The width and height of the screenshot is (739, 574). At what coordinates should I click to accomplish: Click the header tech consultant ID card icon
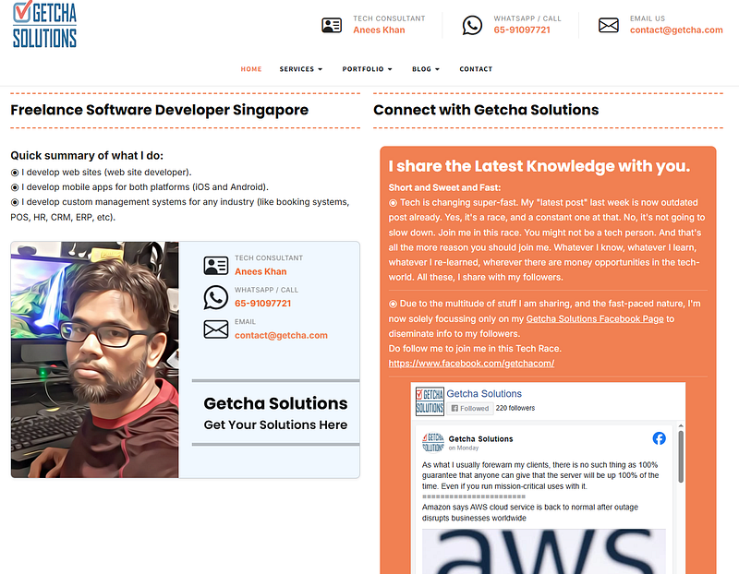tap(332, 25)
